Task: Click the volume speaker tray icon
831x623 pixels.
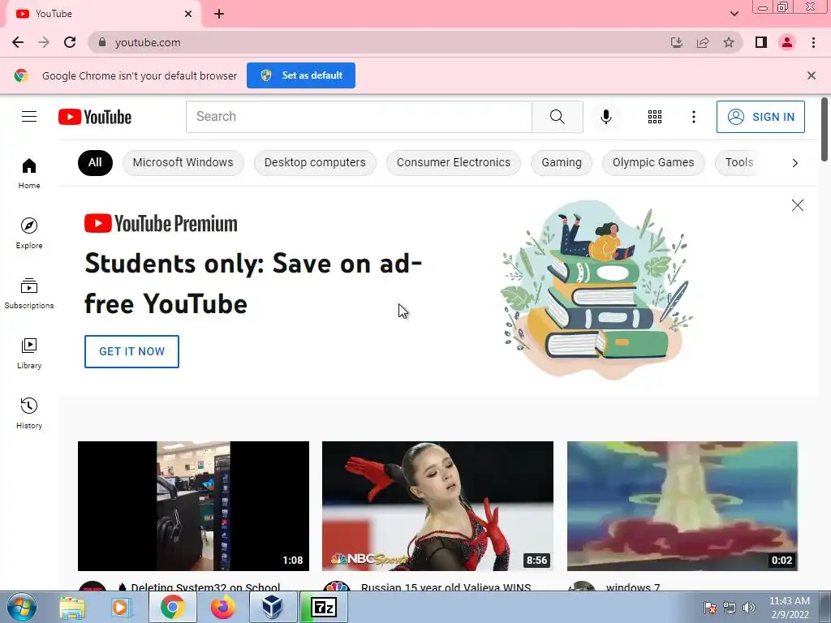Action: point(749,608)
